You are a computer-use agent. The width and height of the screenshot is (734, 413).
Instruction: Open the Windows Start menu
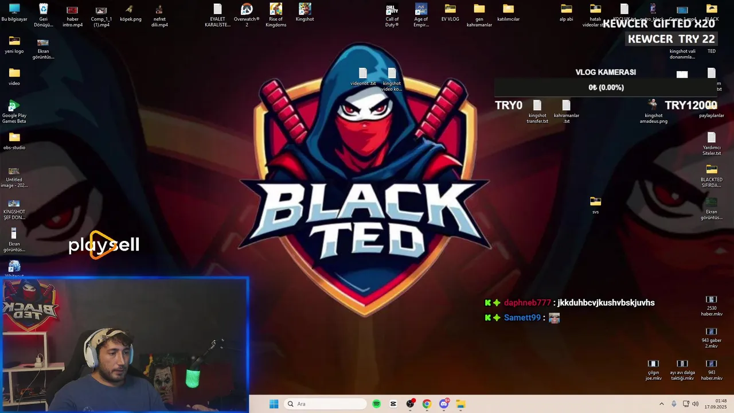(274, 404)
